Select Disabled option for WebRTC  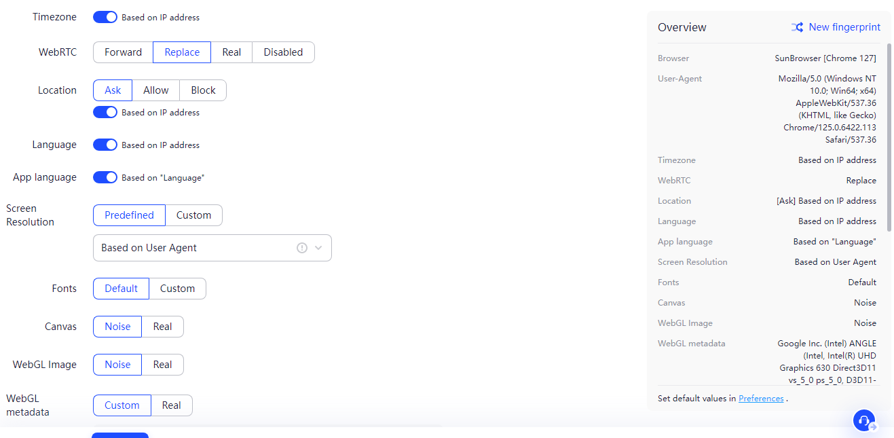pos(283,52)
